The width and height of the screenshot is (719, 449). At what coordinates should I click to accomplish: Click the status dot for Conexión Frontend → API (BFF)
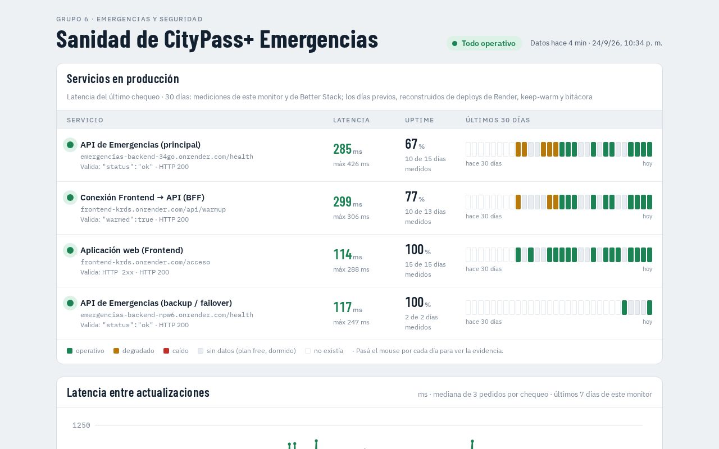click(x=70, y=198)
